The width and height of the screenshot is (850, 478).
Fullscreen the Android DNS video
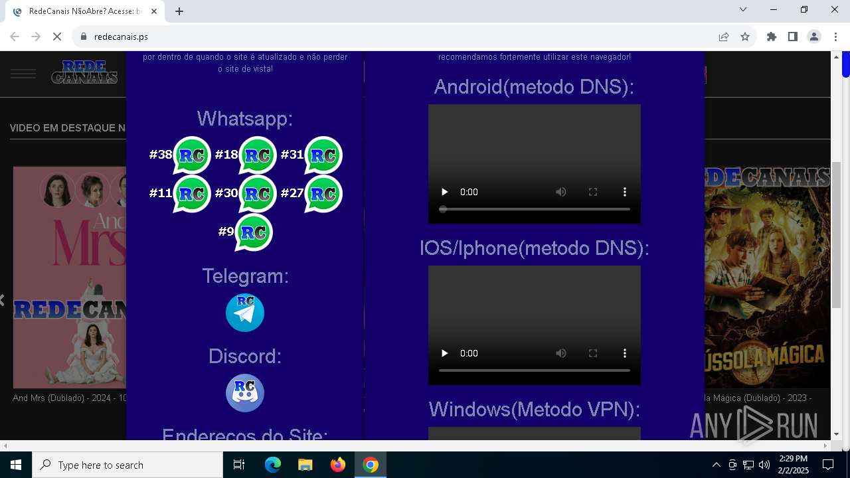point(593,192)
